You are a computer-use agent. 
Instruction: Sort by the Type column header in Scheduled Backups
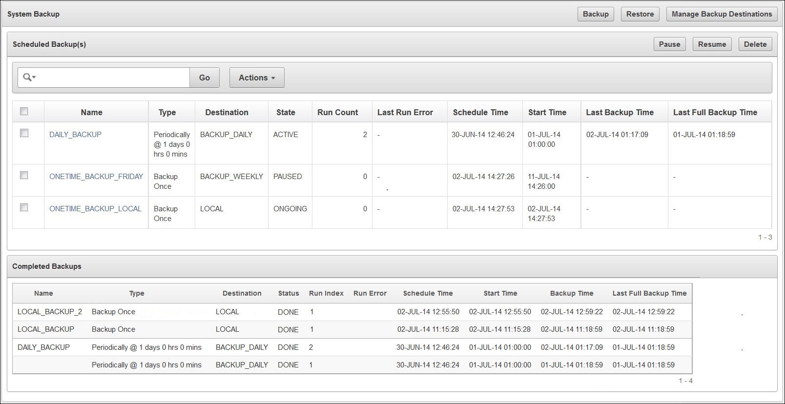click(x=167, y=112)
